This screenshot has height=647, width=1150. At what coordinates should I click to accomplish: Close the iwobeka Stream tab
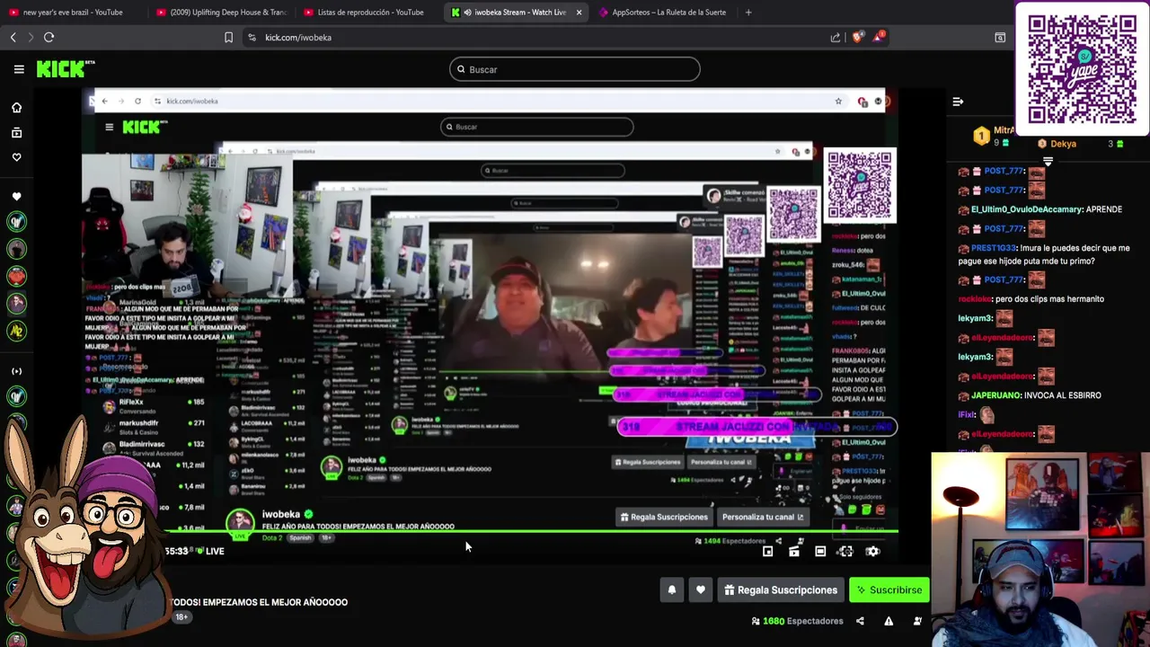(x=579, y=13)
